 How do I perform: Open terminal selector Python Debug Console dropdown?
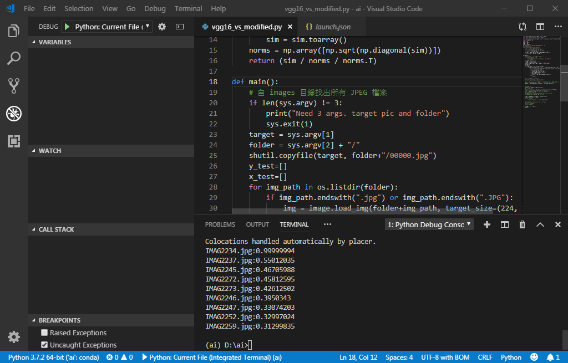(x=429, y=225)
